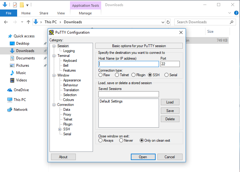Select Telnet connection type
The width and height of the screenshot is (240, 172).
pyautogui.click(x=117, y=75)
